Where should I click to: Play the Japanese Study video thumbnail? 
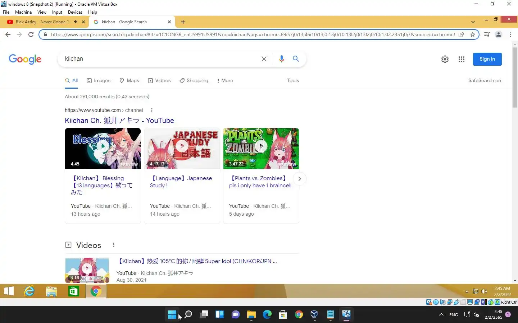pyautogui.click(x=182, y=149)
